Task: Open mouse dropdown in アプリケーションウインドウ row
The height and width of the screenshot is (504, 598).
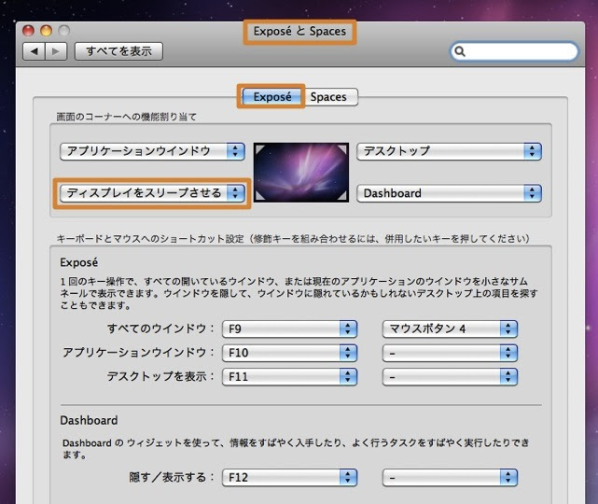Action: coord(450,353)
